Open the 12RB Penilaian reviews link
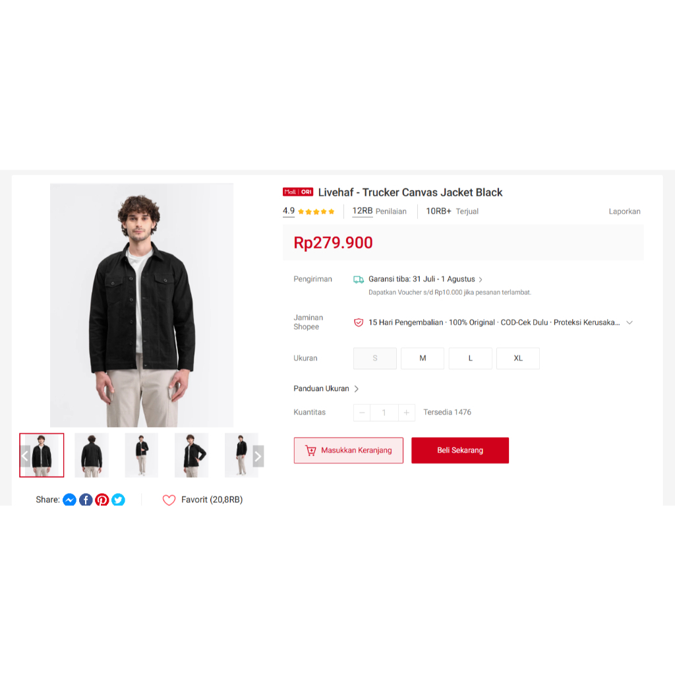This screenshot has height=675, width=675. click(379, 211)
